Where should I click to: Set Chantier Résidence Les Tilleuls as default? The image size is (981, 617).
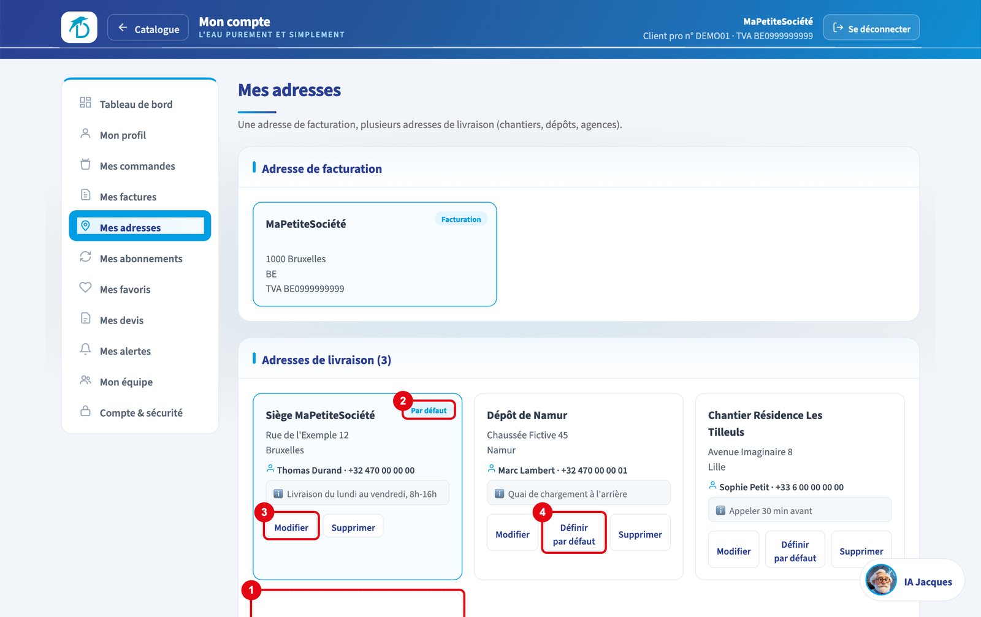tap(795, 550)
